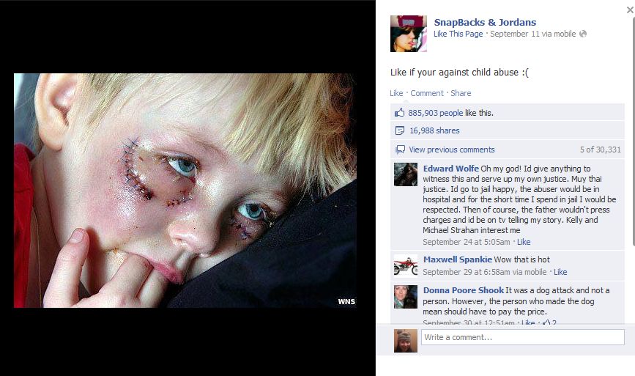Viewport: 635px width, 376px height.
Task: Click the Write a comment field
Action: [522, 337]
